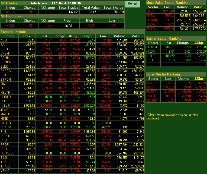Viewport: 207px width, 174px height.
Task: Click the download all stock quotes link
Action: (172, 116)
